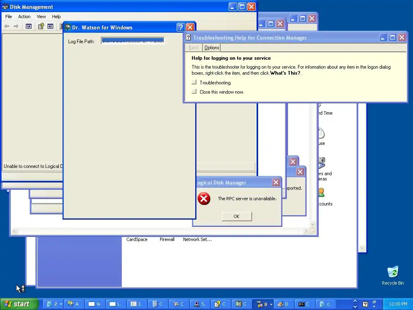
Task: Maximize the Disk Management window
Action: click(x=242, y=6)
